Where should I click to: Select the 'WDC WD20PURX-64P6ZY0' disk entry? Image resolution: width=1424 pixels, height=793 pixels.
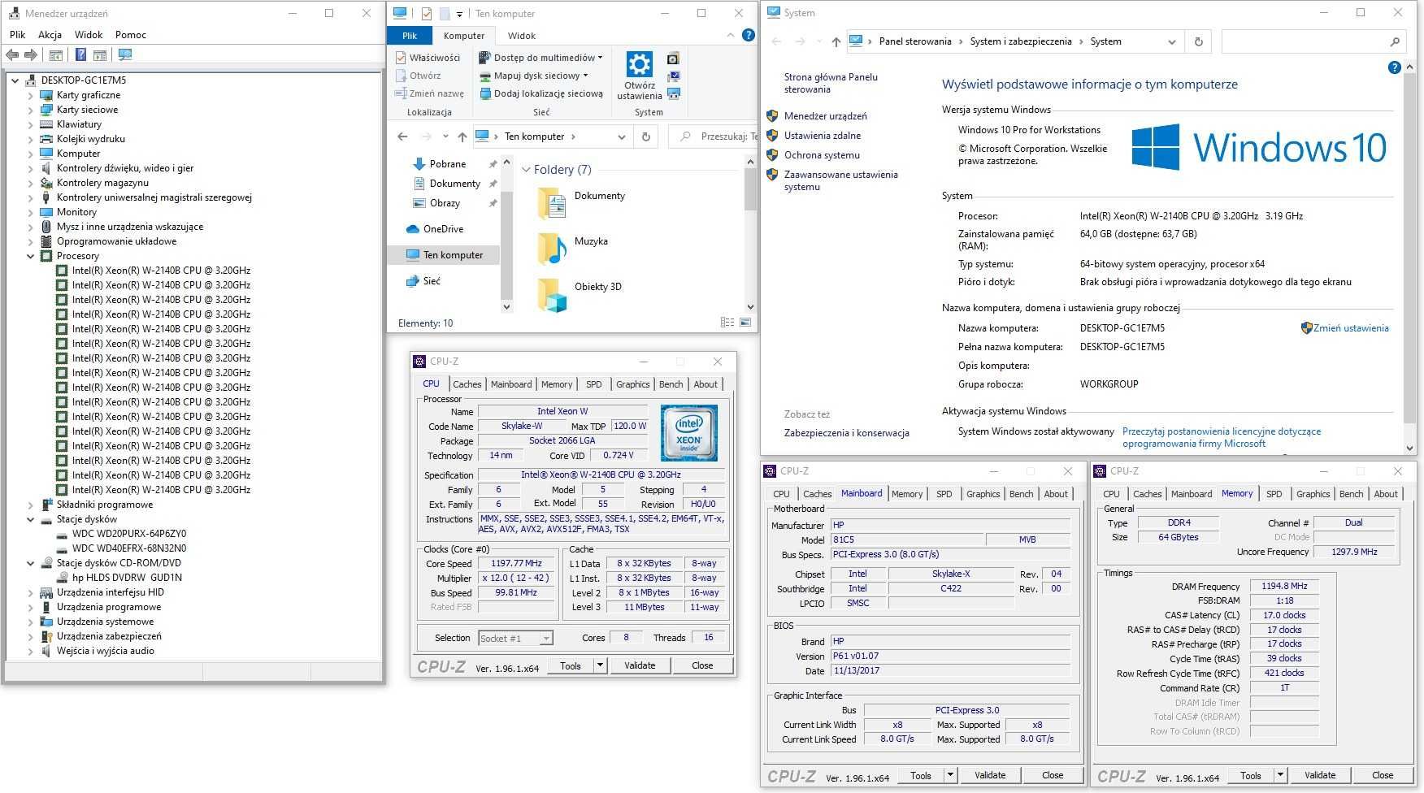coord(129,534)
